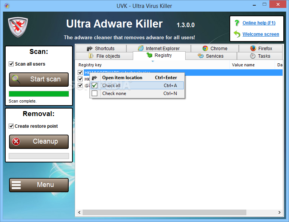Click the magnifier icon on Start scan
Screen dimensions: 289x222
point(16,80)
